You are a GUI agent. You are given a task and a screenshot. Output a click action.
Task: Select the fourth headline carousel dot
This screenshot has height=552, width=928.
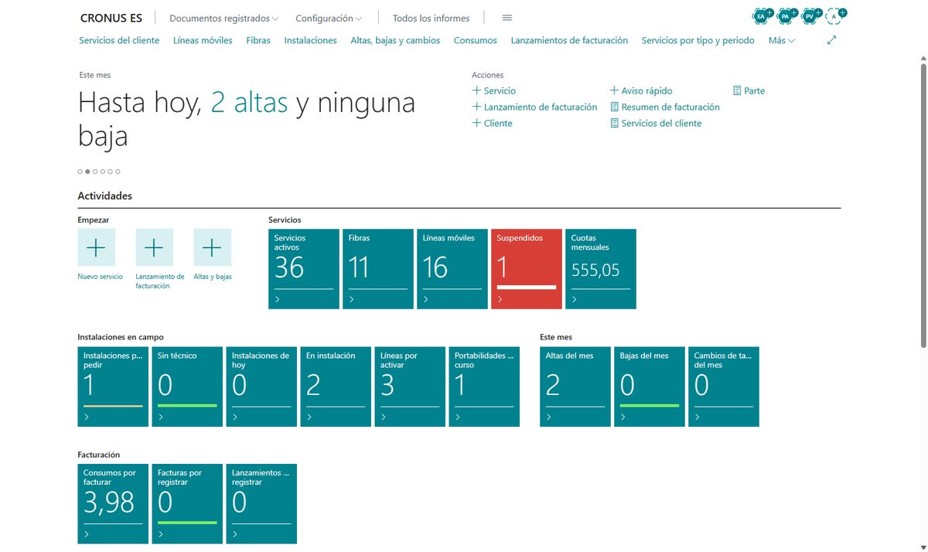[x=103, y=172]
